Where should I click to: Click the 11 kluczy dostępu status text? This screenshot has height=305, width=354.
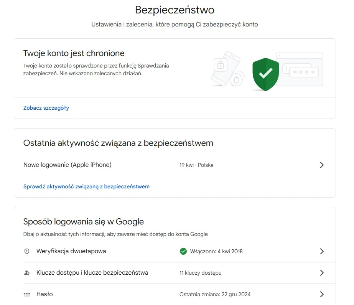coord(201,273)
